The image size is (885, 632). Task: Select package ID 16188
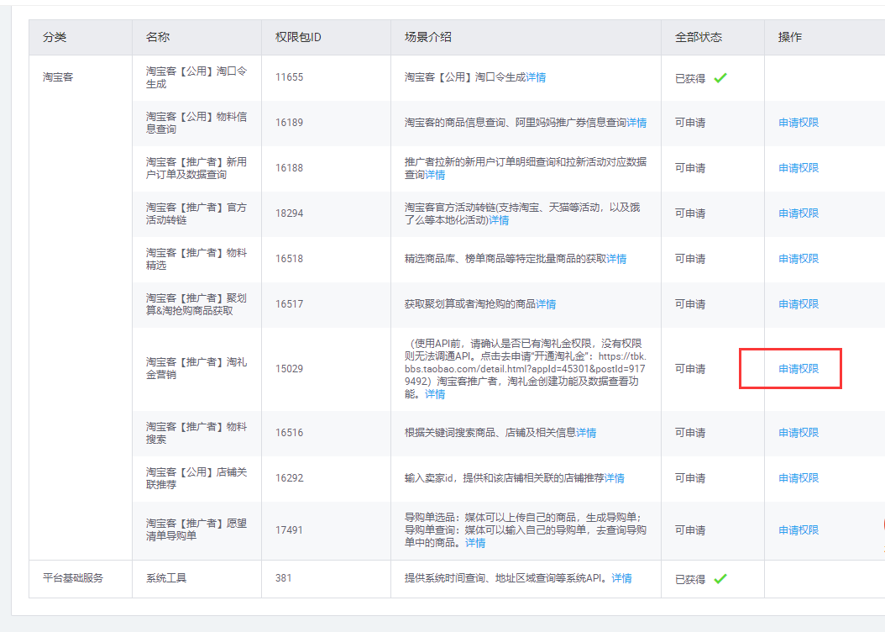[x=289, y=168]
